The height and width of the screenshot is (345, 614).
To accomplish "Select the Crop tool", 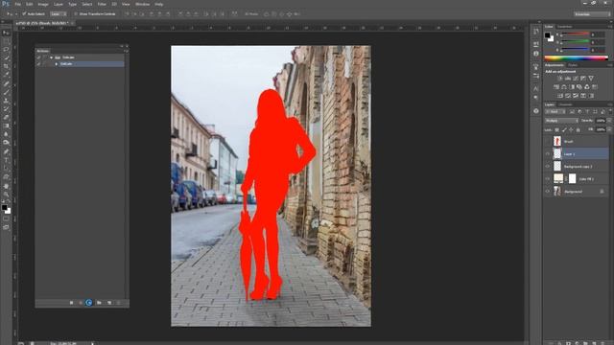I will pos(6,66).
